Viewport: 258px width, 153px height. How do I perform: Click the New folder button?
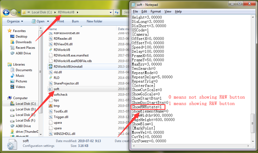[x=94, y=21]
